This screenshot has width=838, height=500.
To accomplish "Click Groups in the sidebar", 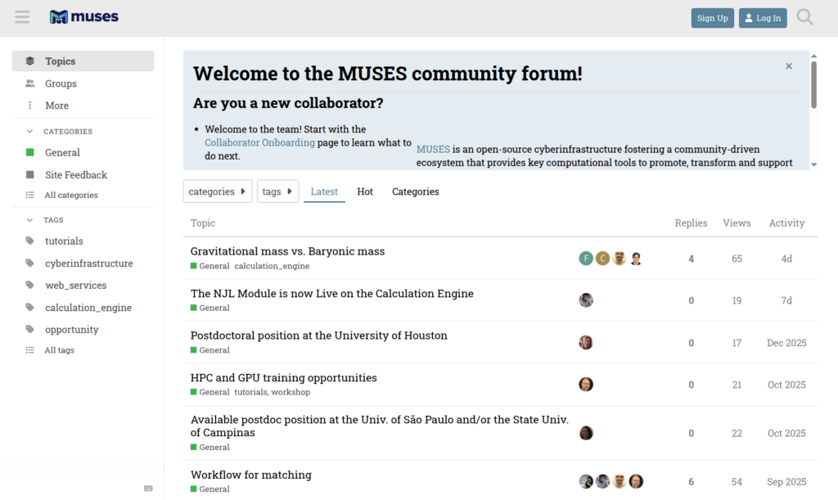I will pyautogui.click(x=61, y=83).
